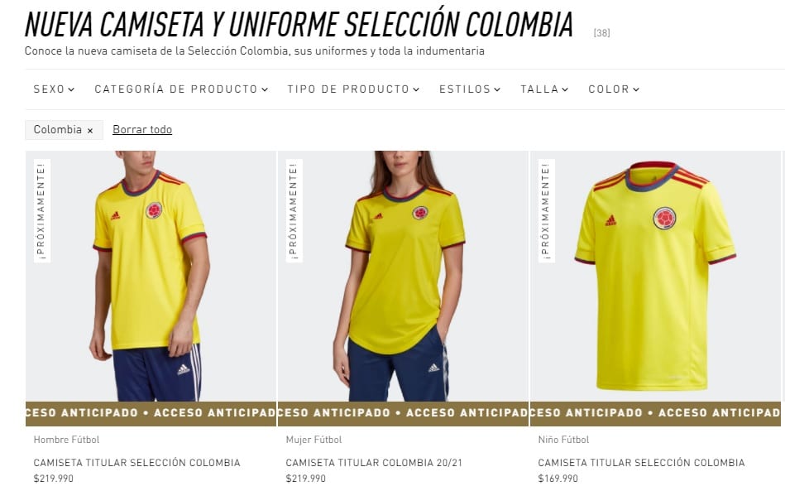This screenshot has width=785, height=491.
Task: Select the Niño Fútbol jersey title link
Action: click(641, 463)
